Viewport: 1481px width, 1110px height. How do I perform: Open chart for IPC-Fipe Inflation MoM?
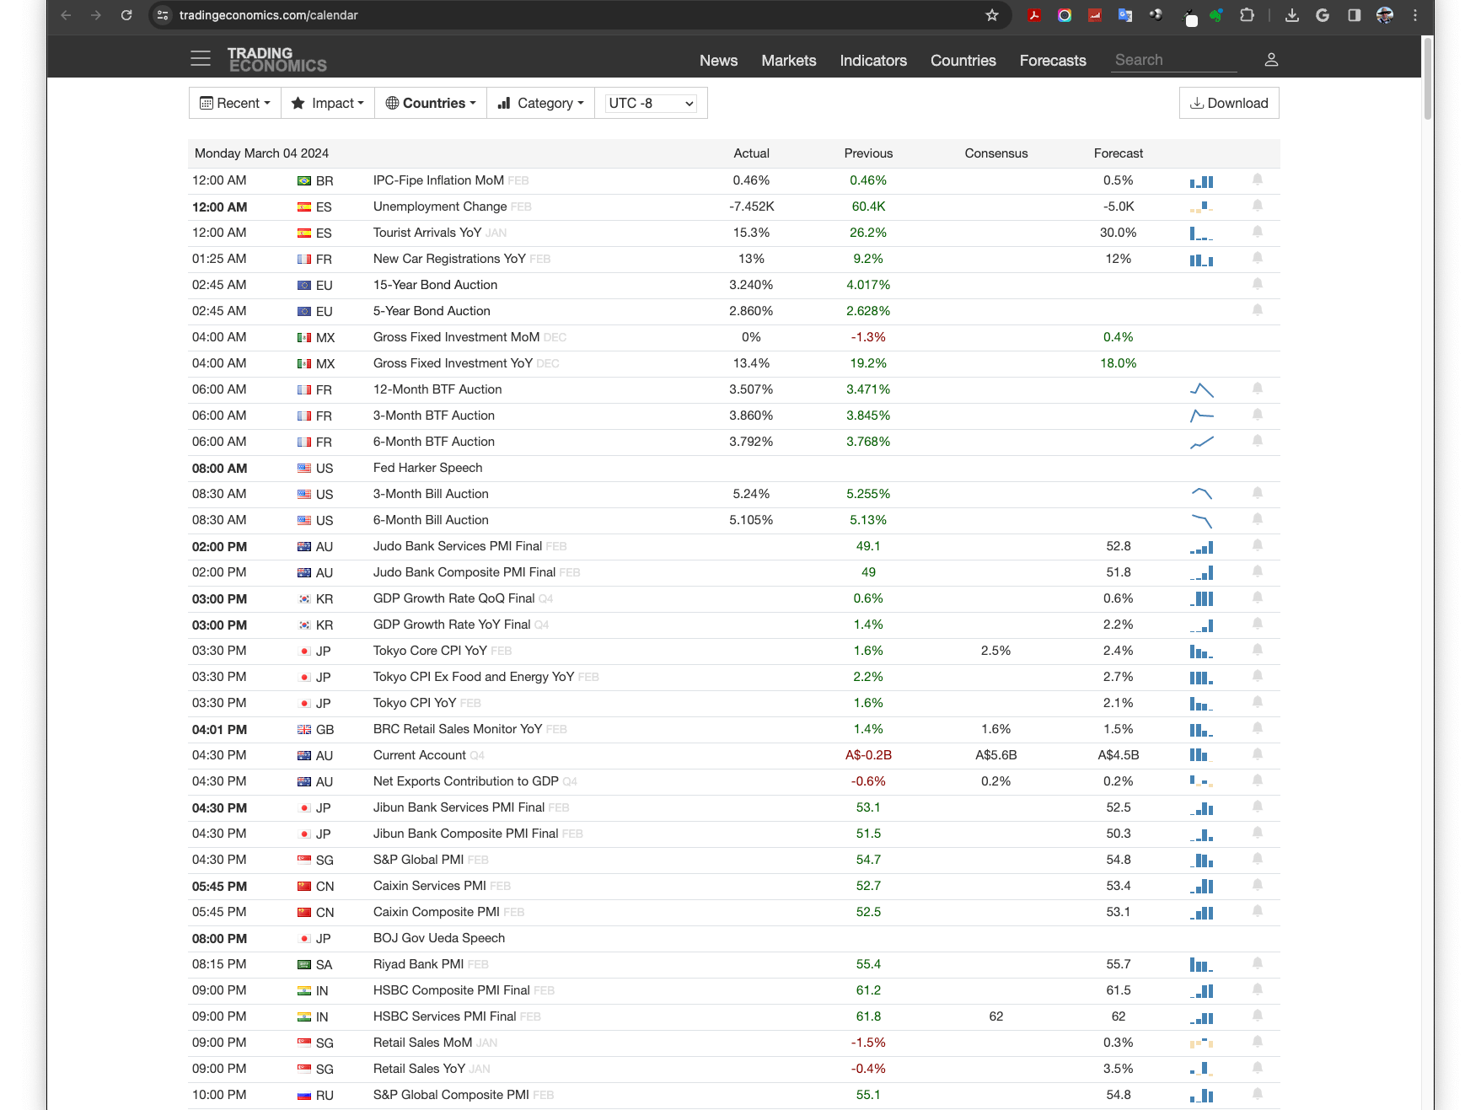[x=1201, y=181]
